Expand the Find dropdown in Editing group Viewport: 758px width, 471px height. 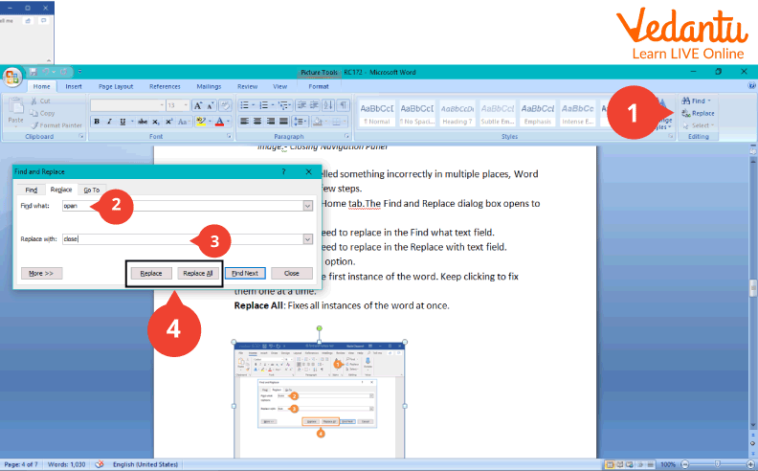pyautogui.click(x=708, y=101)
